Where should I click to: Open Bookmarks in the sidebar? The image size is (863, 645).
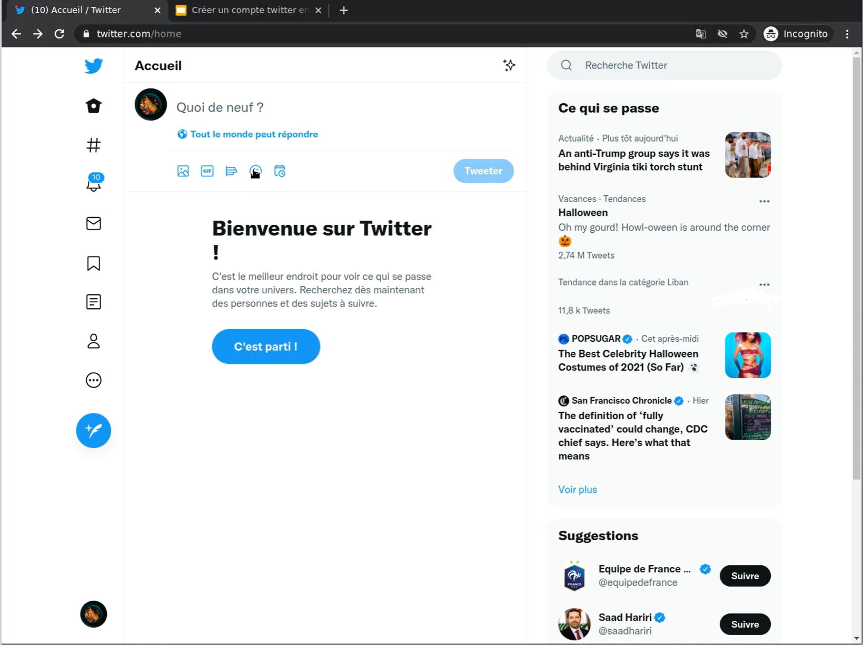(x=94, y=263)
